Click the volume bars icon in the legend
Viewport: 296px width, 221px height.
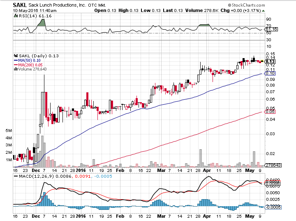coord(16,69)
